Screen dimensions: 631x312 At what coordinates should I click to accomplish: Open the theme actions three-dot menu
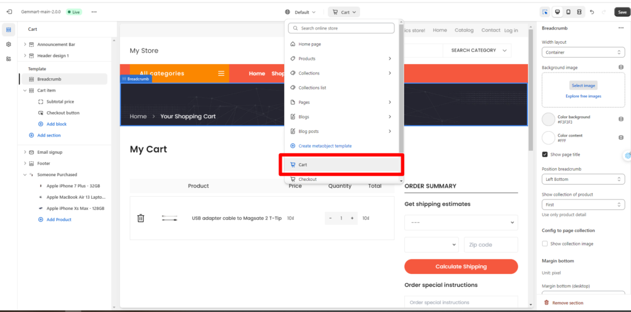[x=94, y=12]
